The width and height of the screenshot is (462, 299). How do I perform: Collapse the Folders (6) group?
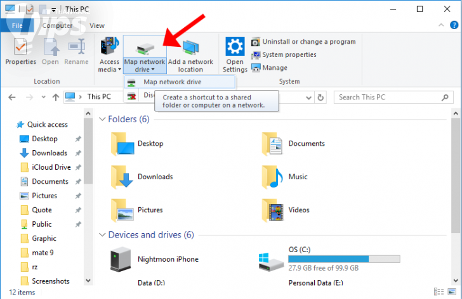(102, 119)
